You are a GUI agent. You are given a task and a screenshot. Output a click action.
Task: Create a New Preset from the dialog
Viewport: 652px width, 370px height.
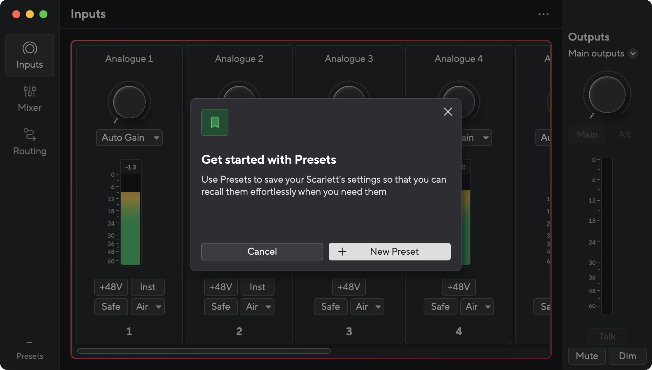coord(389,251)
